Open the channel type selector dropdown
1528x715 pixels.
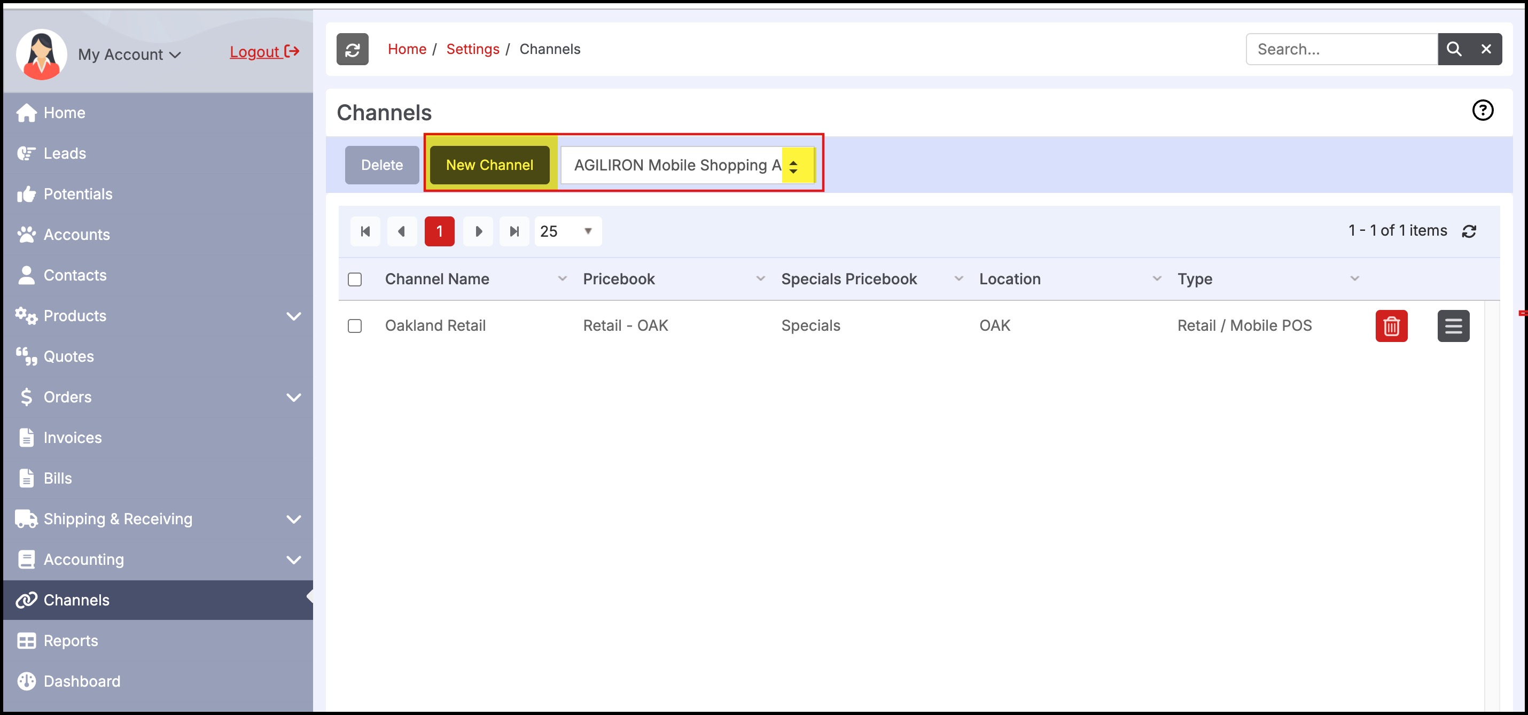687,165
